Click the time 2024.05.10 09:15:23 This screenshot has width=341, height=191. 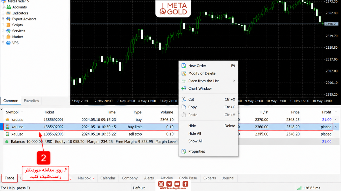tap(99, 120)
